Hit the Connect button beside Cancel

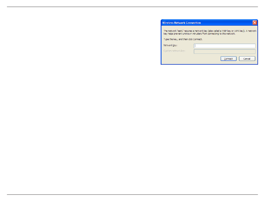click(x=228, y=59)
